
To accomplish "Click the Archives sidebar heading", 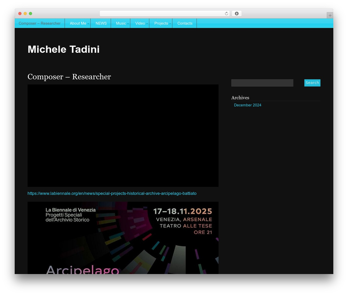I will (240, 98).
